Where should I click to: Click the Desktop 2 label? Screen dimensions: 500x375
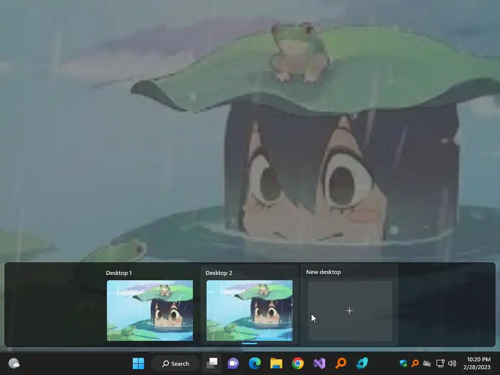tap(219, 273)
